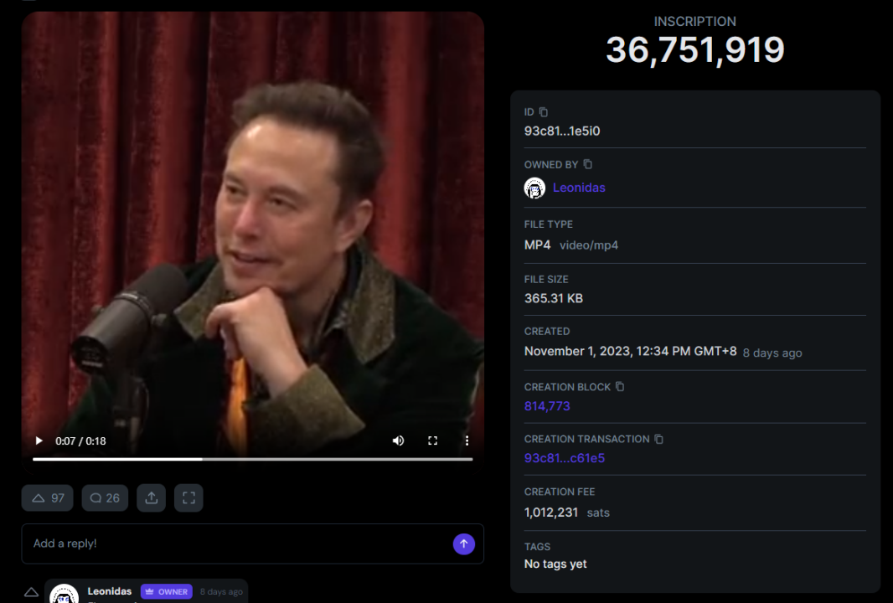Open creation transaction 93c81...c61e5
The height and width of the screenshot is (603, 893).
tap(565, 458)
